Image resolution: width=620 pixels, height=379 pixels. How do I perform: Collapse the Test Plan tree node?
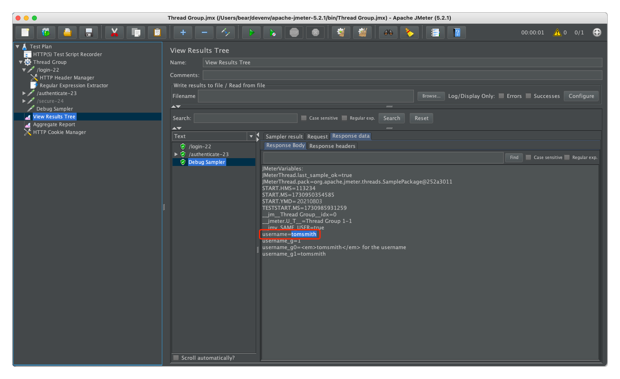(x=18, y=46)
